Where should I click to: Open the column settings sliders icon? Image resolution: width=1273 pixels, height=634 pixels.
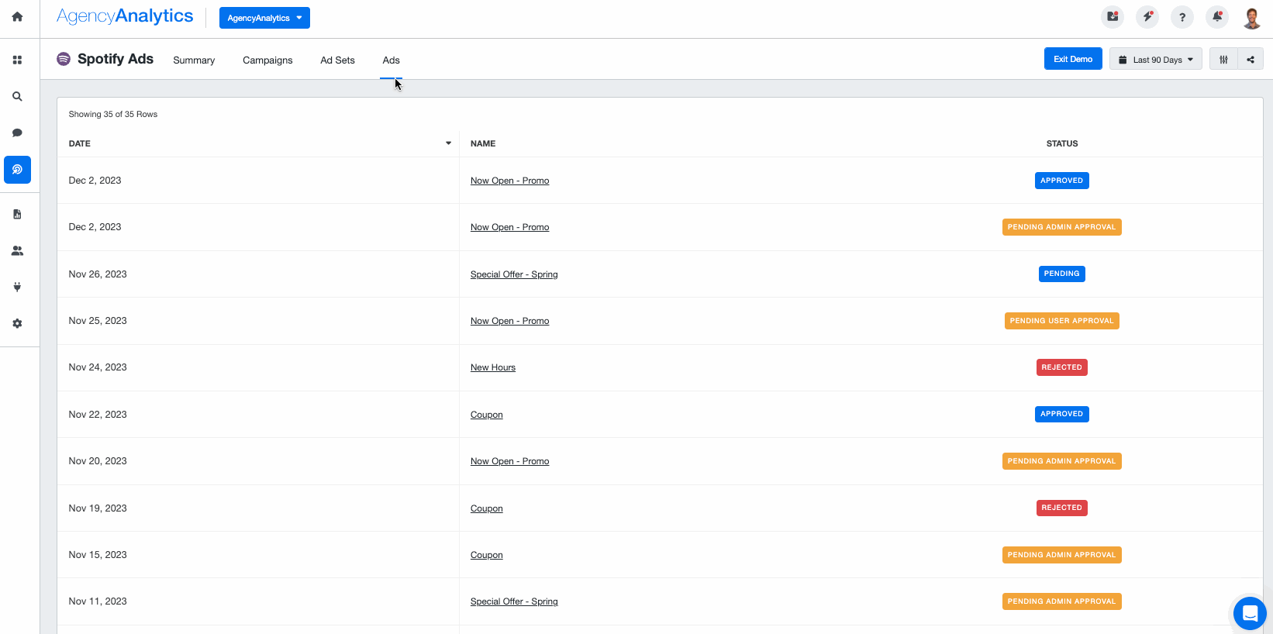point(1223,59)
